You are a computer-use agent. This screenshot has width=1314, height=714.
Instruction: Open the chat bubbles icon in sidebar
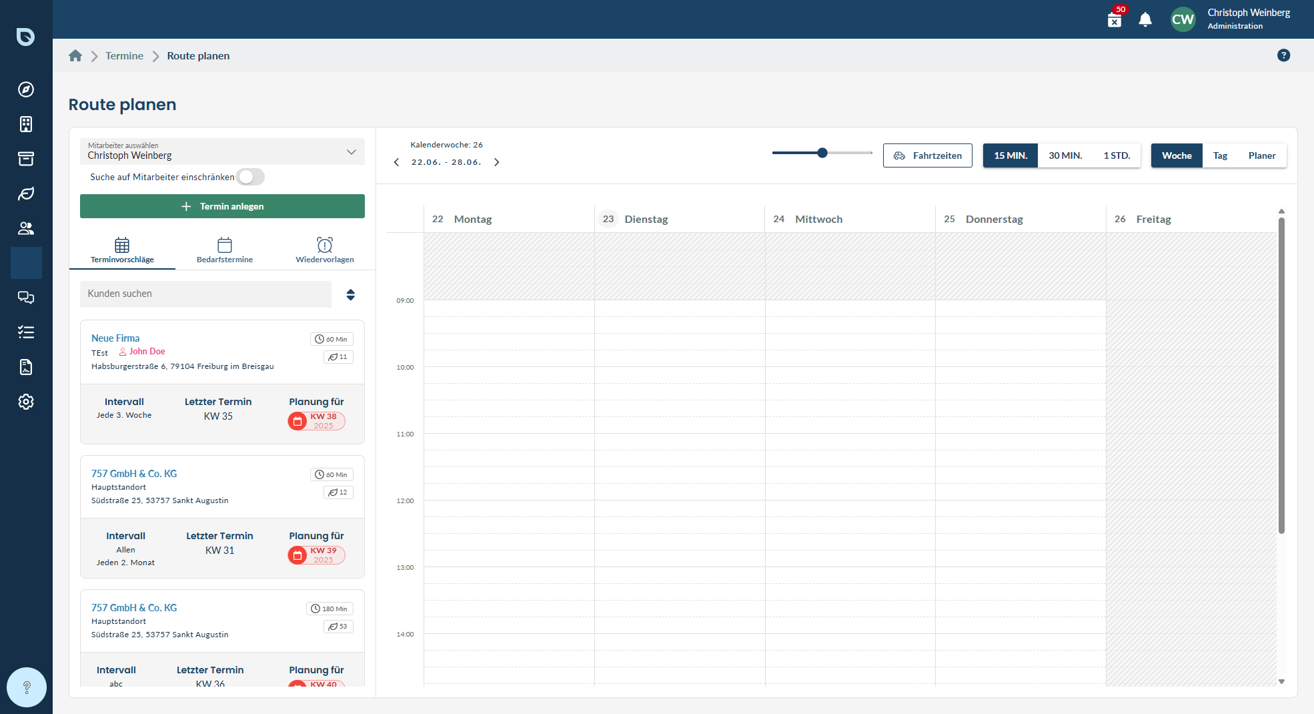tap(26, 298)
